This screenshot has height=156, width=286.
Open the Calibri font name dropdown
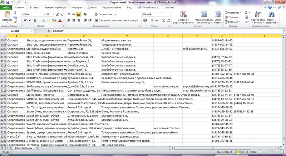pos(44,14)
